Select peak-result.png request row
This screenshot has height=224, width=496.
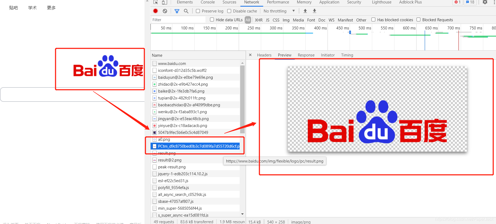tap(195, 167)
